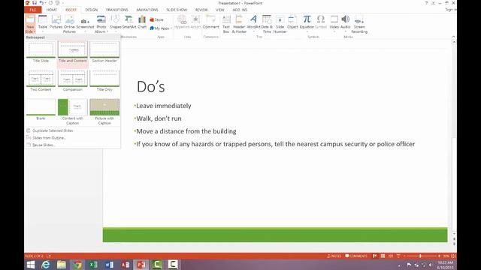481x270 pixels.
Task: Select the Picture with Caption layout
Action: [104, 112]
